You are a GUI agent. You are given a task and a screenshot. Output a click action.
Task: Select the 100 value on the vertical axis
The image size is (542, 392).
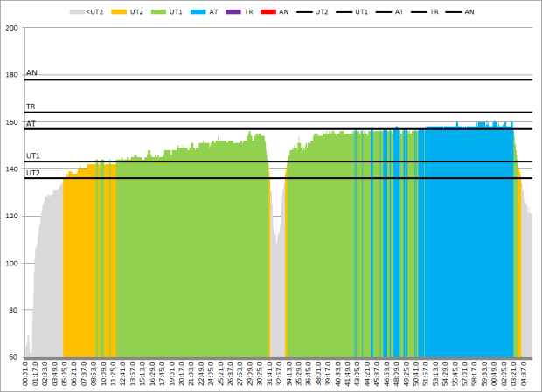[x=12, y=264]
